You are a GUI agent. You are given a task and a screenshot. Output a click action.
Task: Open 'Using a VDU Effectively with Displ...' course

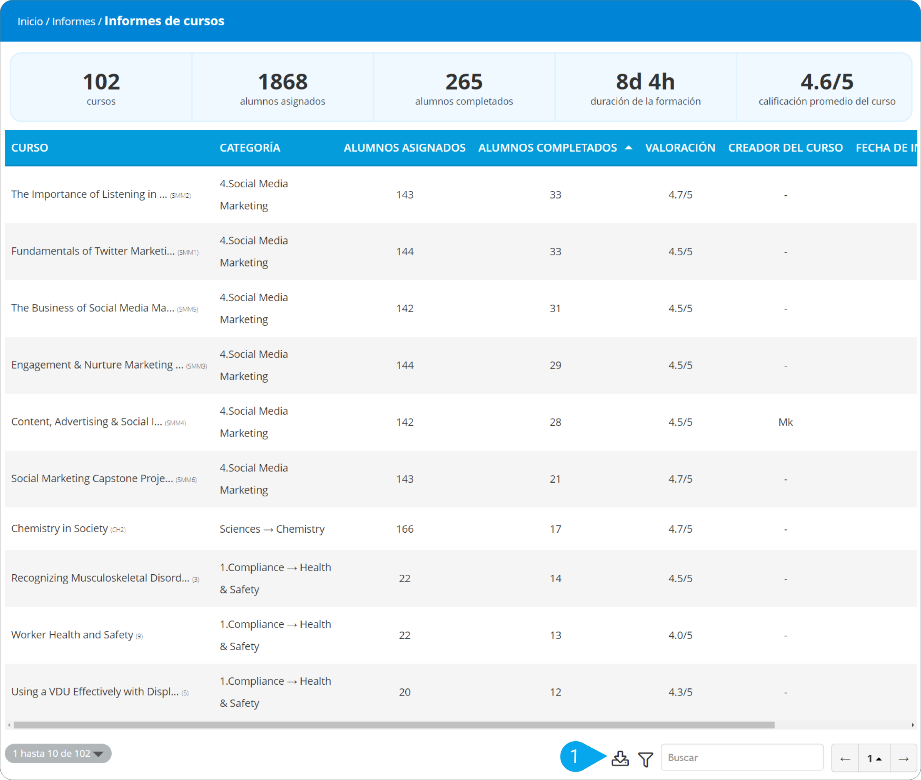[x=95, y=692]
